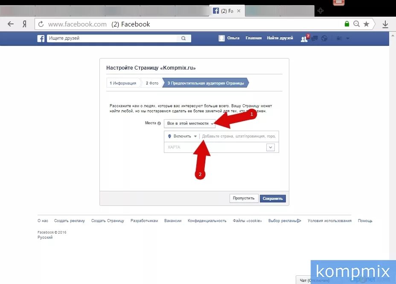Go to step '2 Фото'

tap(152, 83)
